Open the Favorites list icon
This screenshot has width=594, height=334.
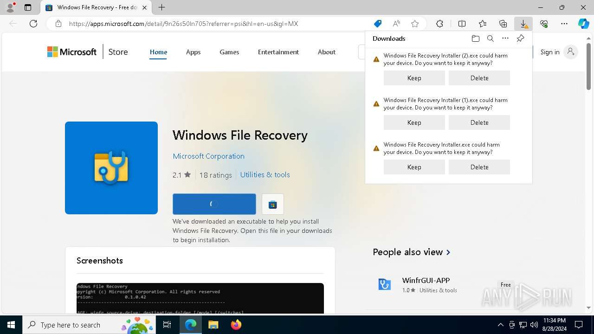pos(483,24)
